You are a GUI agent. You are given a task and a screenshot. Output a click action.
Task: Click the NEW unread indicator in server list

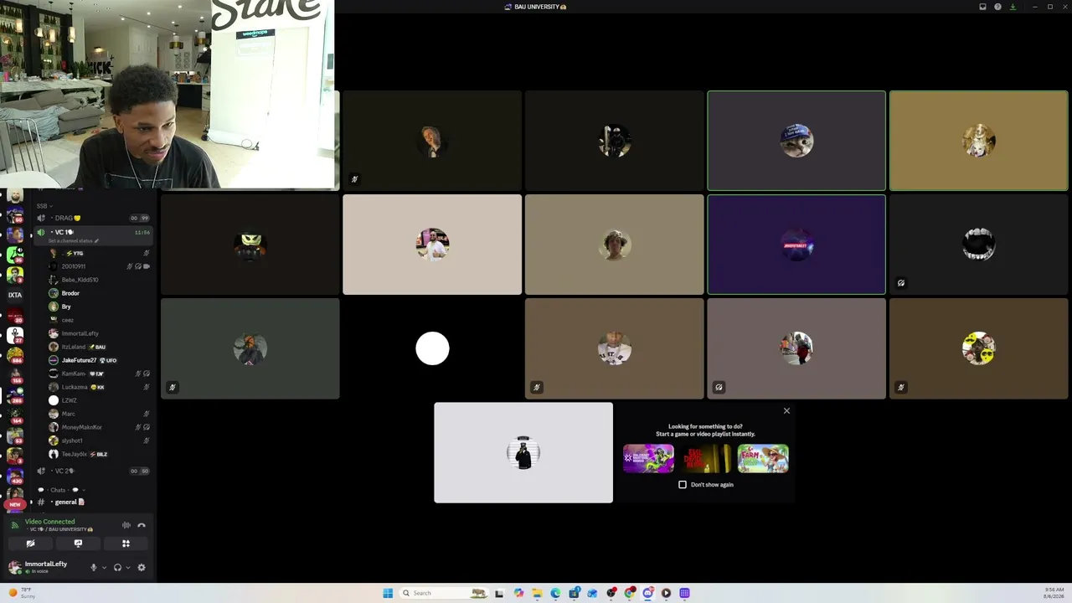[14, 504]
